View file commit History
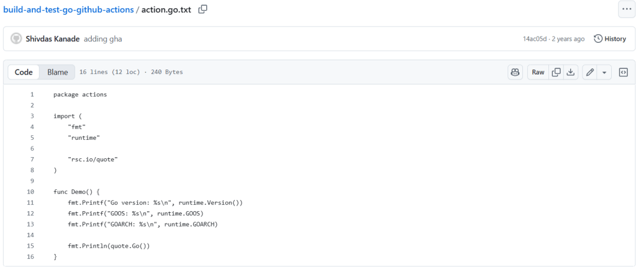 (x=610, y=38)
